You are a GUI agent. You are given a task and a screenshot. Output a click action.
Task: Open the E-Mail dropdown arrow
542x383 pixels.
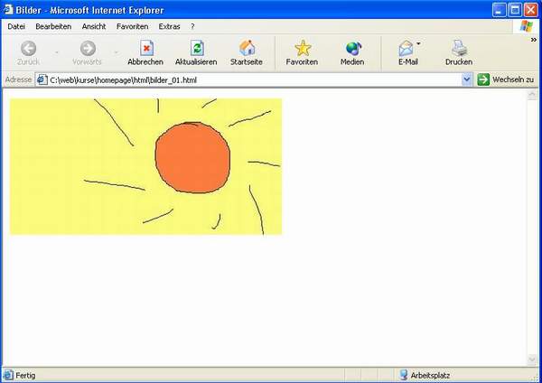tap(418, 44)
